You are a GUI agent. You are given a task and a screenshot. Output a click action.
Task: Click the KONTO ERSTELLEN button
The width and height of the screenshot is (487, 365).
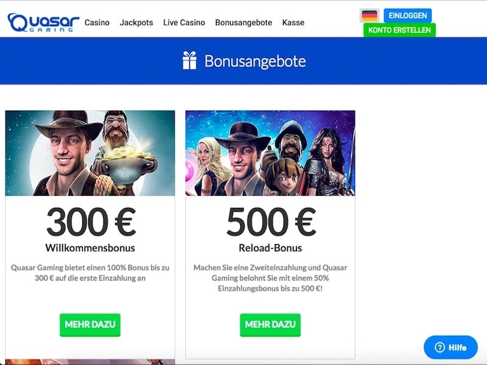tap(399, 30)
